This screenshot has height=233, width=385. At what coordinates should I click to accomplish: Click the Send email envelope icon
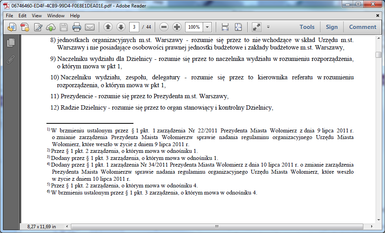pos(90,27)
